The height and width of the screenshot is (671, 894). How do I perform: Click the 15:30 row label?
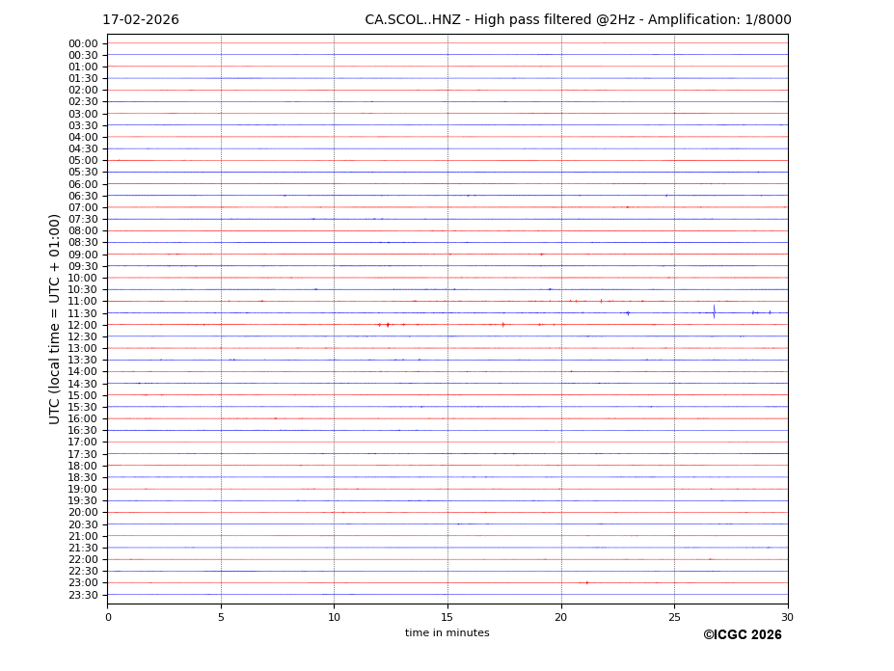[83, 407]
